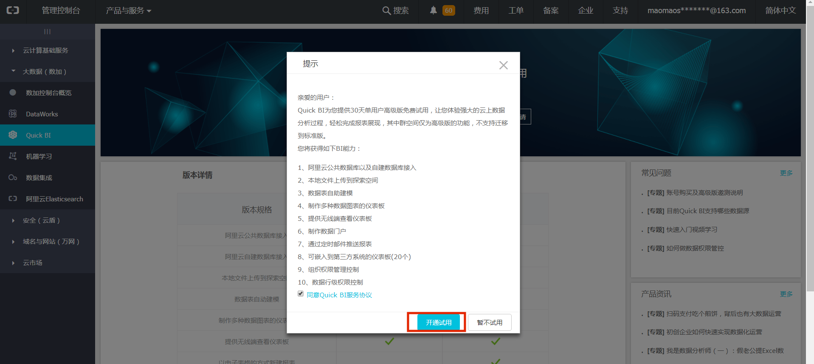Screen dimensions: 814x364
Task: Open the 费用 menu
Action: tap(481, 11)
